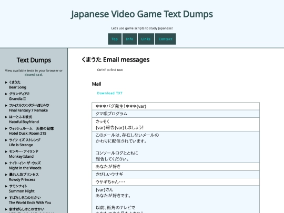Viewport: 284px width, 213px height.
Task: Expand the Rowdy Princess entry
Action: tap(6, 175)
